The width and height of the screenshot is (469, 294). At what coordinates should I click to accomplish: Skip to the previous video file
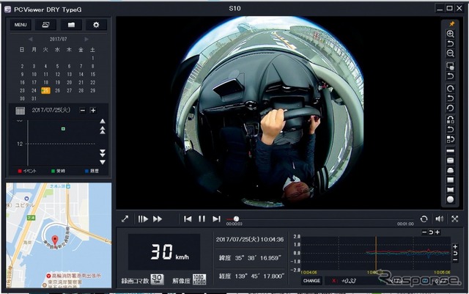point(188,218)
